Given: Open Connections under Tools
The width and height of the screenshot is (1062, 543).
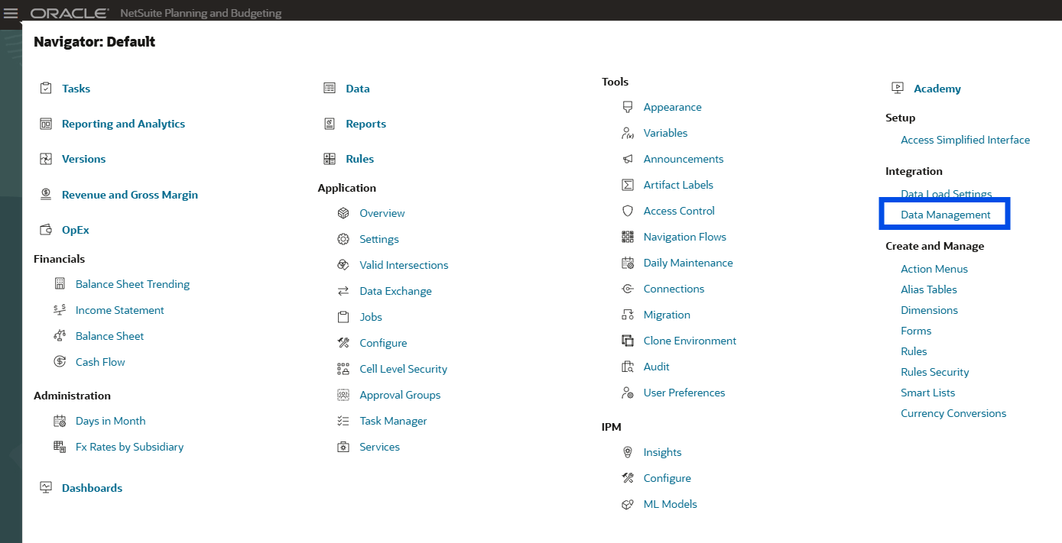Looking at the screenshot, I should click(x=674, y=289).
